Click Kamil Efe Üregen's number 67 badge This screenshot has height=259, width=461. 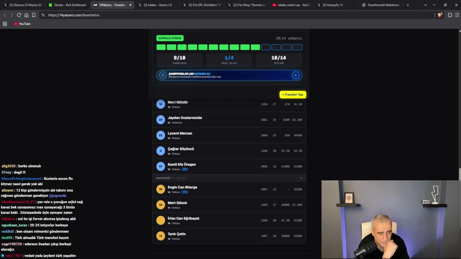pos(161,166)
